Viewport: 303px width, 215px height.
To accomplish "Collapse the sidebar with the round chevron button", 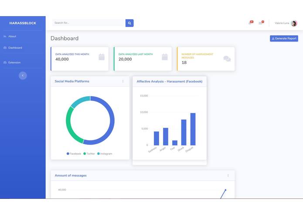I will click(23, 76).
